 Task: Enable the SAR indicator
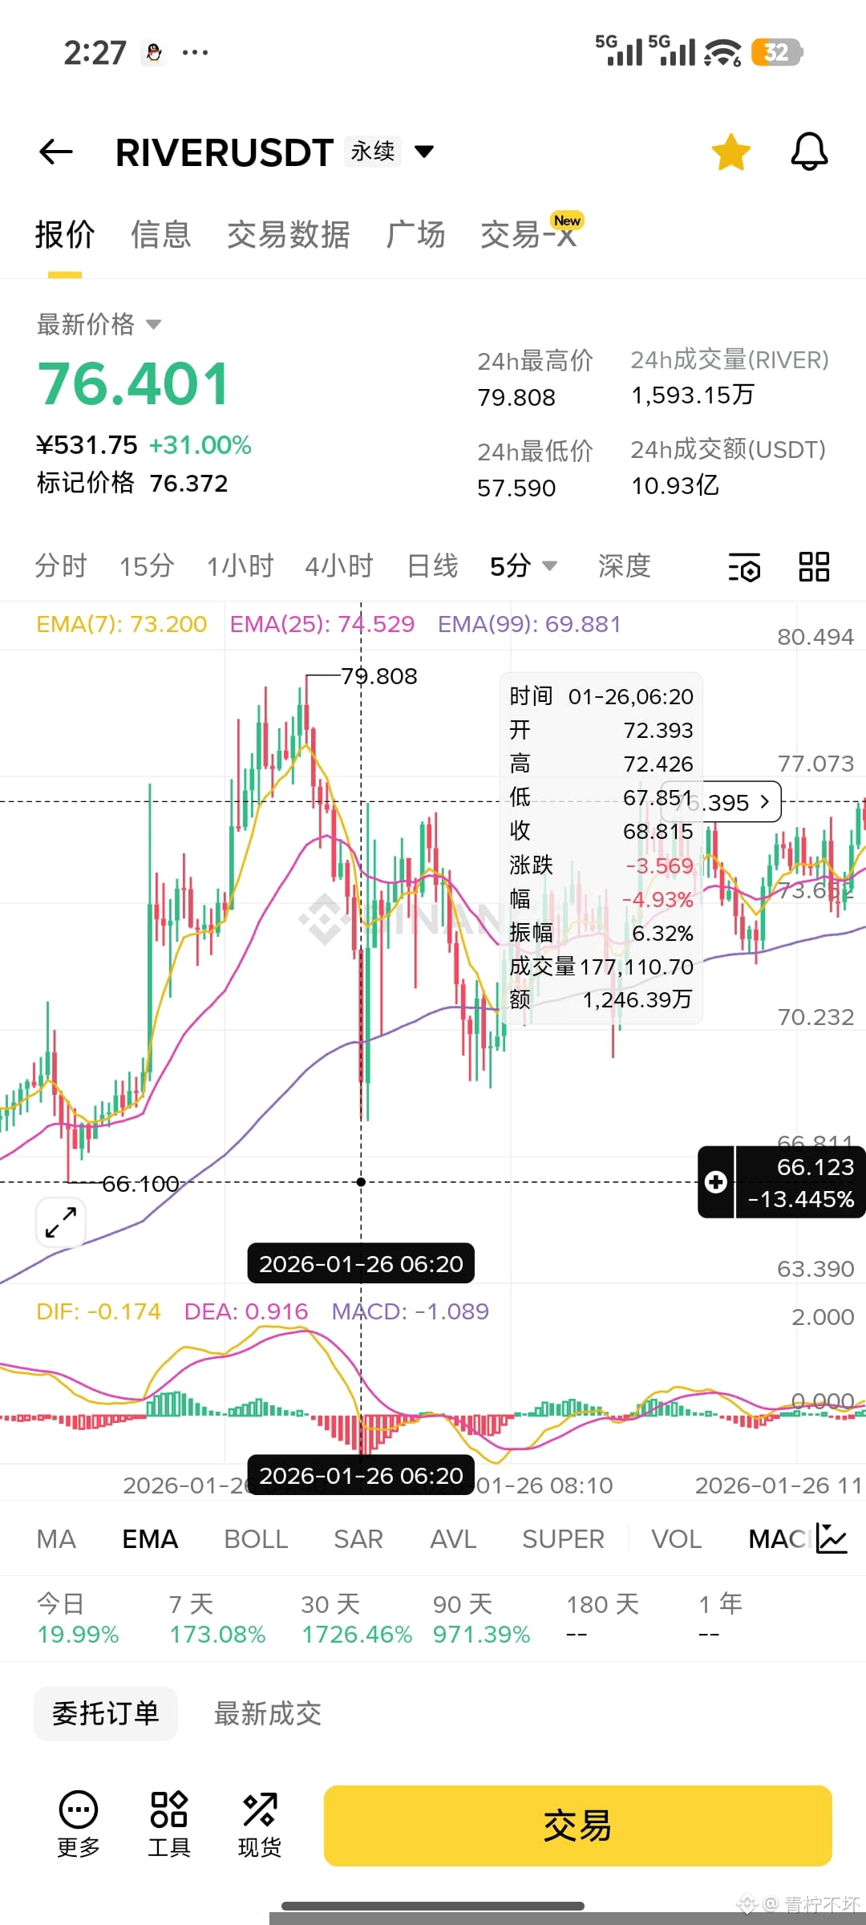pos(358,1539)
